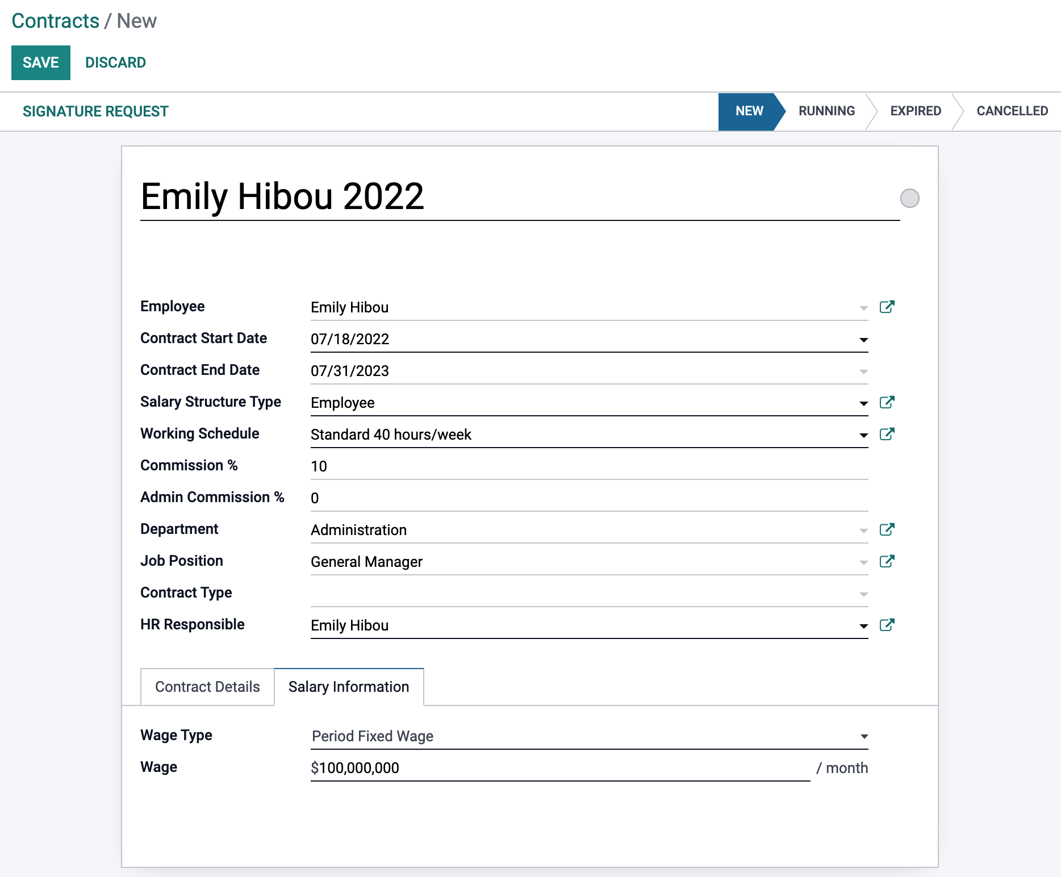Set contract status to Expired

pyautogui.click(x=916, y=111)
